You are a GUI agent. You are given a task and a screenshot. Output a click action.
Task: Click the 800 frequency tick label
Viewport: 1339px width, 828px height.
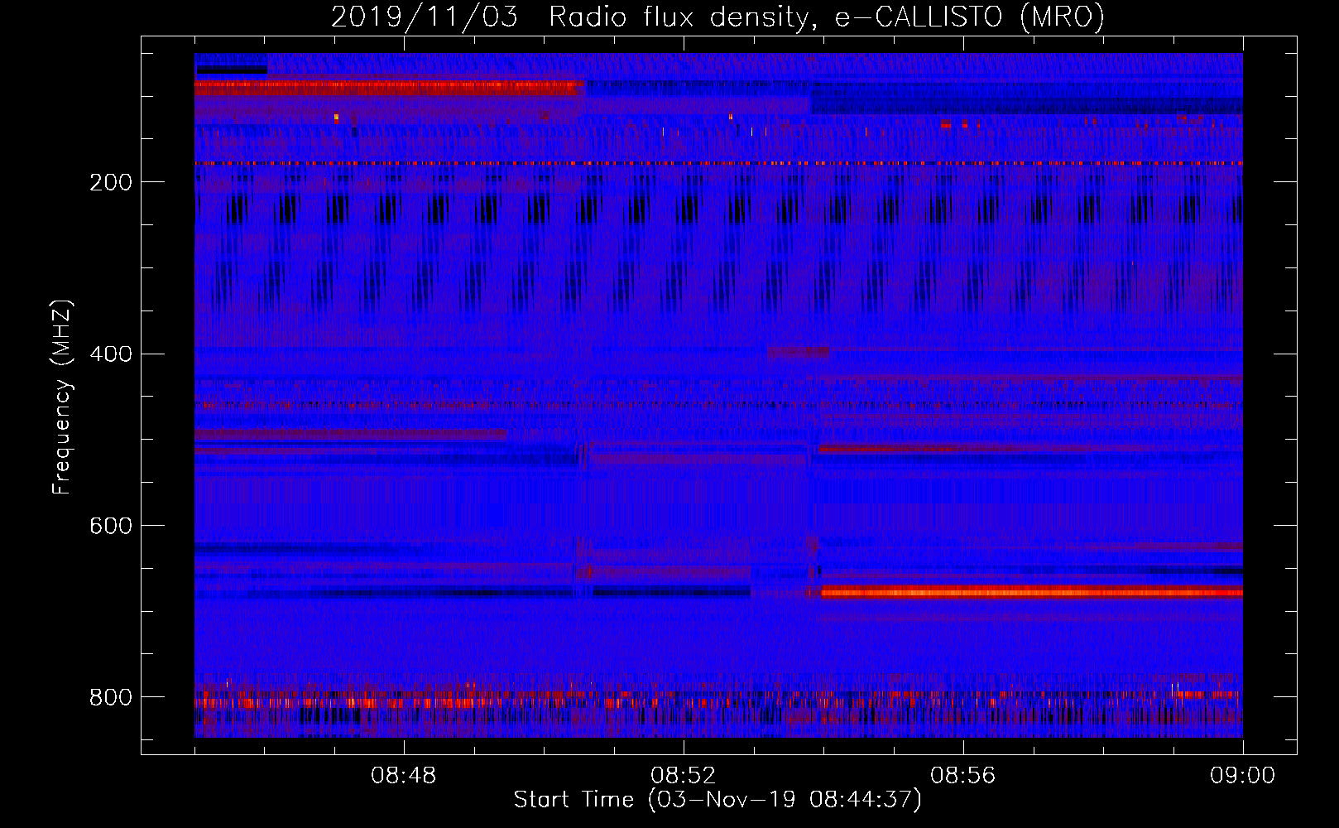[x=110, y=697]
